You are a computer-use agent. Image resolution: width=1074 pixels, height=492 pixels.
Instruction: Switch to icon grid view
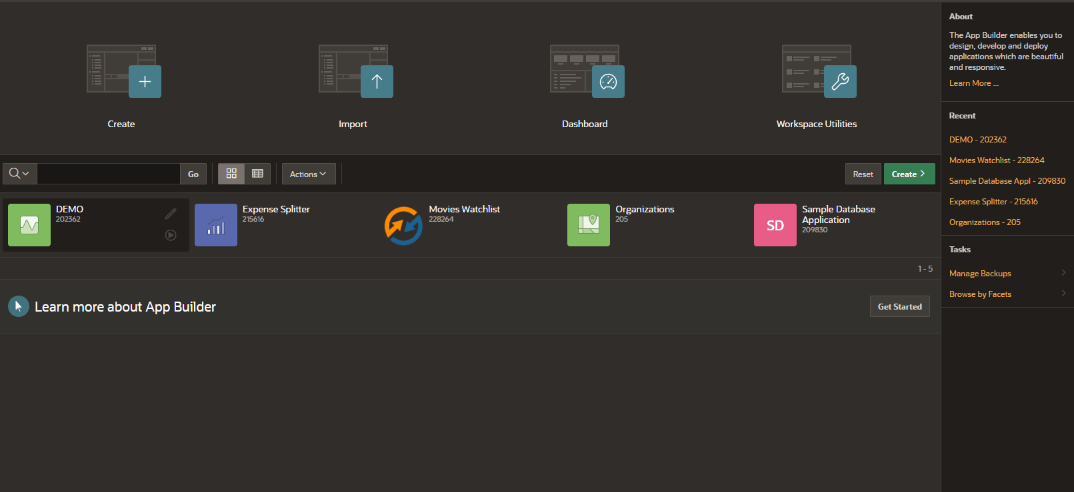pyautogui.click(x=231, y=174)
